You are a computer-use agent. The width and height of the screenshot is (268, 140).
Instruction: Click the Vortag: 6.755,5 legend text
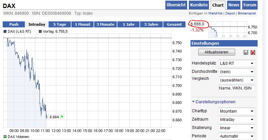coord(55,31)
